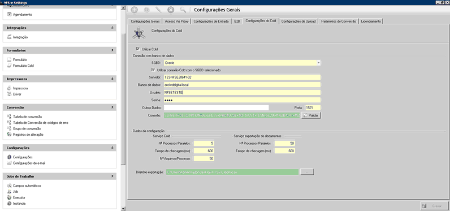
Task: Open Executor item in sidebar
Action: pos(19,197)
